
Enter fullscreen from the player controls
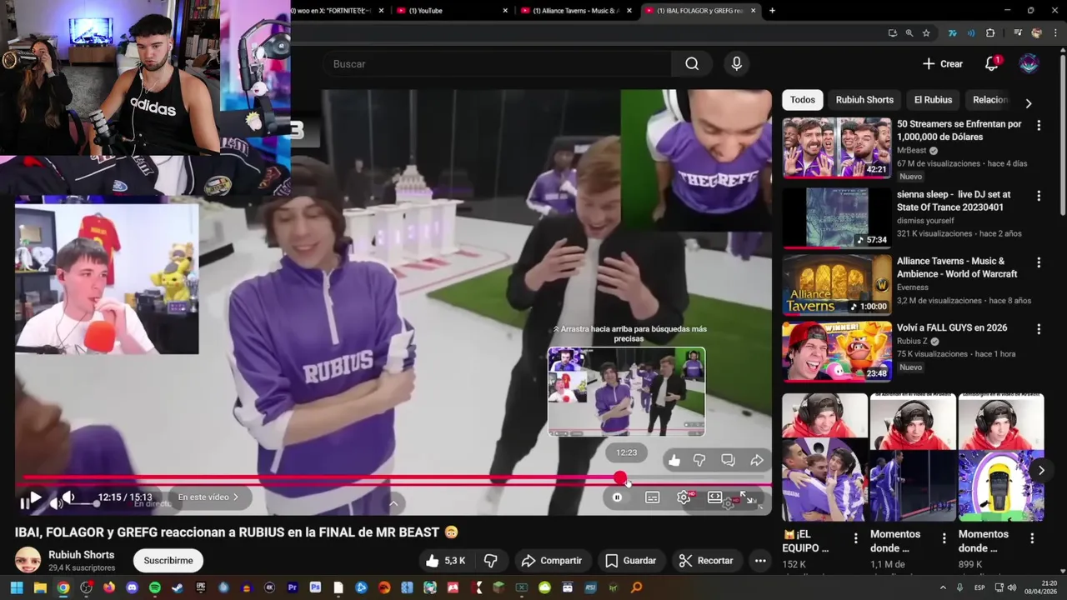click(748, 498)
